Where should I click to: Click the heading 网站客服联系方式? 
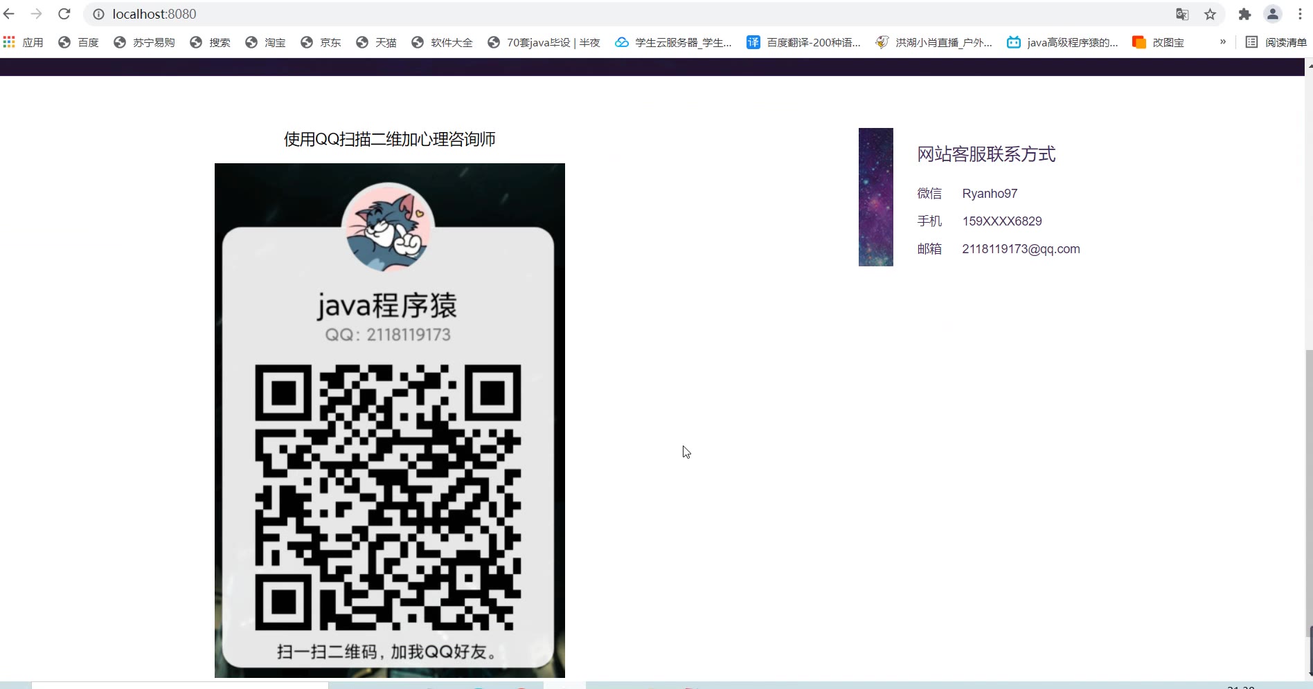(986, 154)
